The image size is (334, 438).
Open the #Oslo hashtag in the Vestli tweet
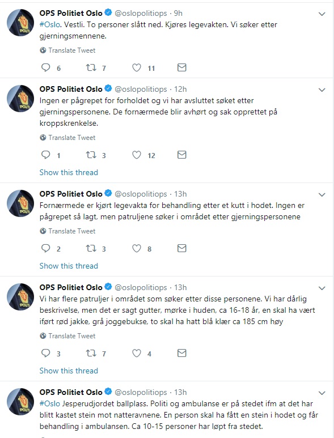click(x=50, y=24)
